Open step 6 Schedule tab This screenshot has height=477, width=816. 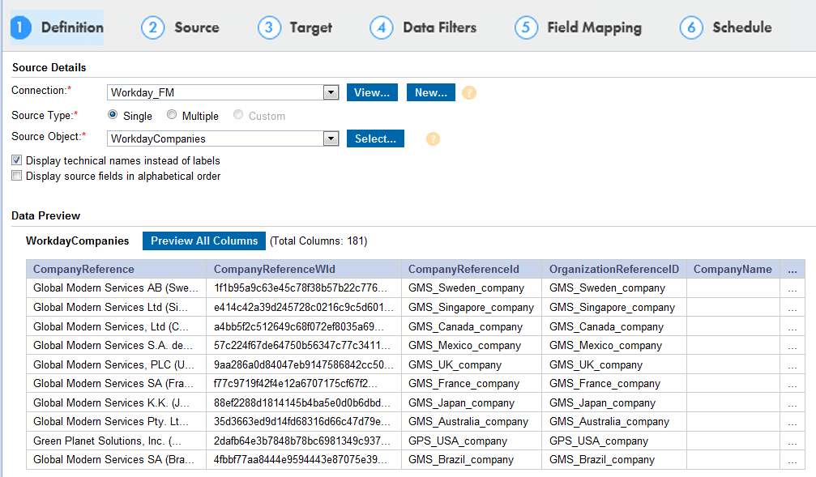725,28
